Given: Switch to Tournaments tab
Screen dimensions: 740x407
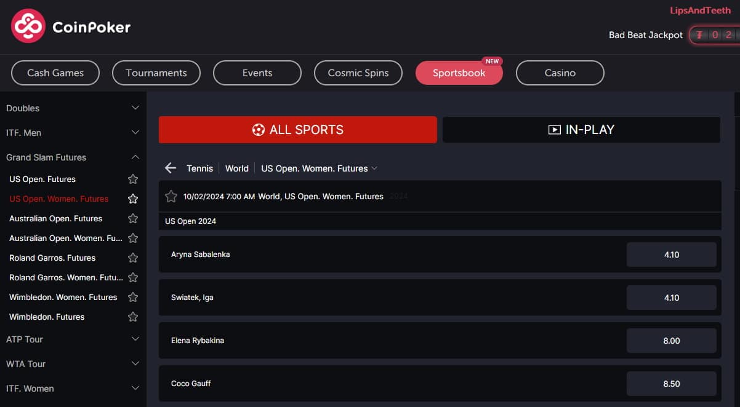Looking at the screenshot, I should tap(156, 73).
